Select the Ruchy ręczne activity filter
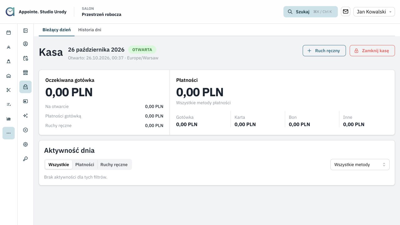Viewport: 400px width, 225px height. point(114,165)
